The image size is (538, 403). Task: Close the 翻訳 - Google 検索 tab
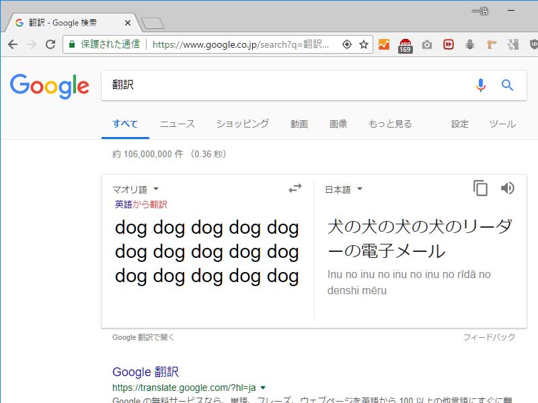tap(128, 23)
